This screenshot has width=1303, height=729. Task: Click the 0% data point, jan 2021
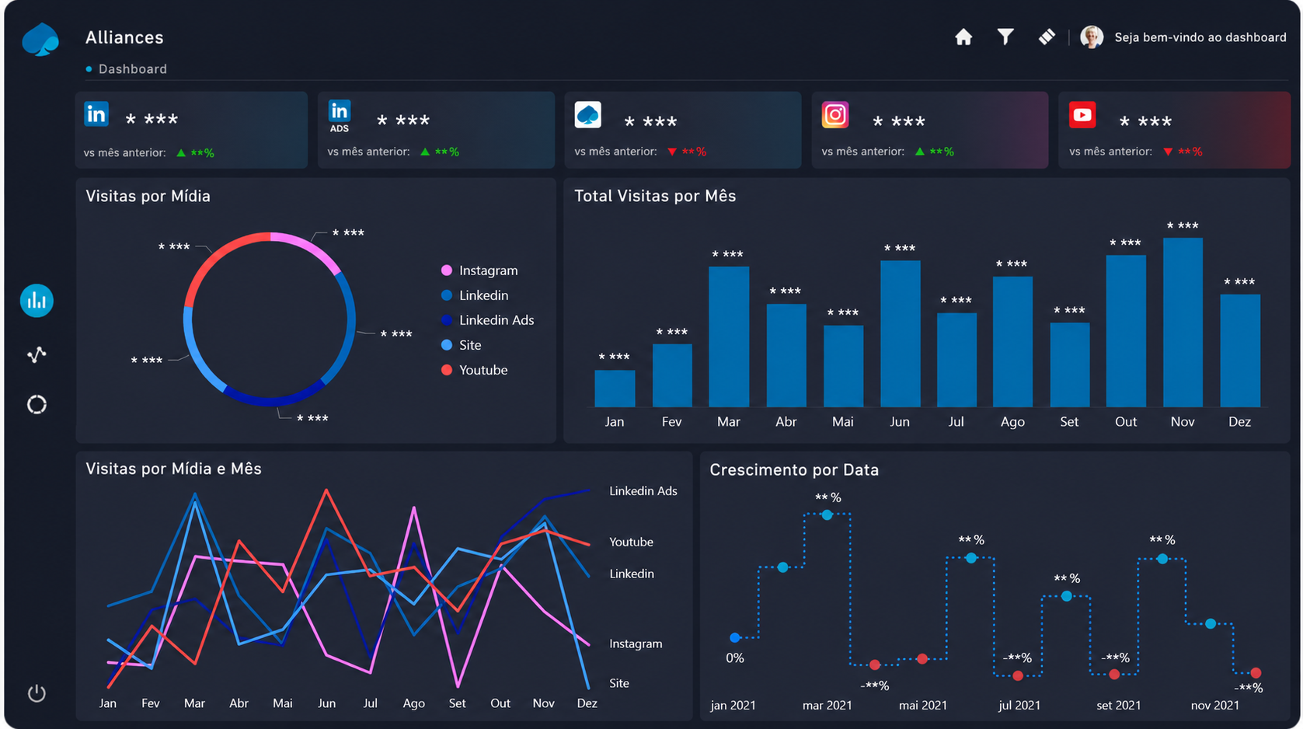click(x=735, y=638)
